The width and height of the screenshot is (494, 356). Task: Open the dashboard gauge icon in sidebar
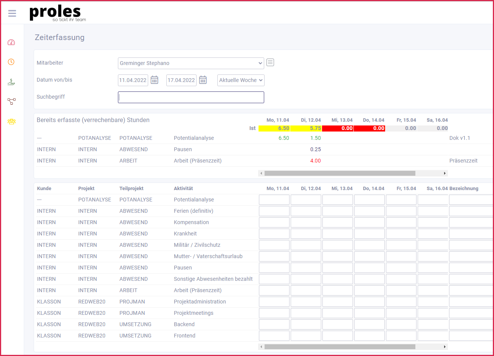tap(11, 42)
